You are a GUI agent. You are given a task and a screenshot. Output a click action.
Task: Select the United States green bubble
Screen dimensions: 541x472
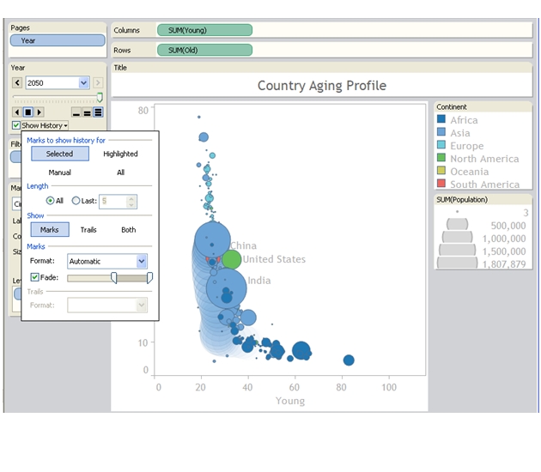coord(231,259)
